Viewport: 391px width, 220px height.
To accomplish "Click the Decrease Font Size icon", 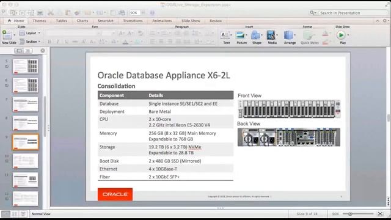I will tap(130, 33).
